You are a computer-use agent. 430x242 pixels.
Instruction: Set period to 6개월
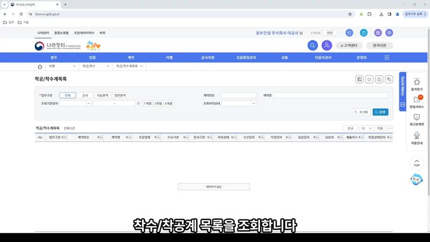168,103
